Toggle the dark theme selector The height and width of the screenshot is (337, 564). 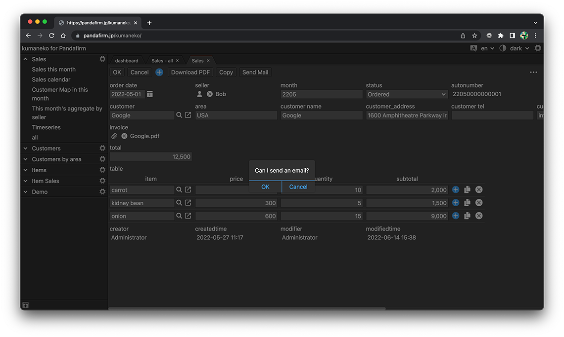pos(516,48)
